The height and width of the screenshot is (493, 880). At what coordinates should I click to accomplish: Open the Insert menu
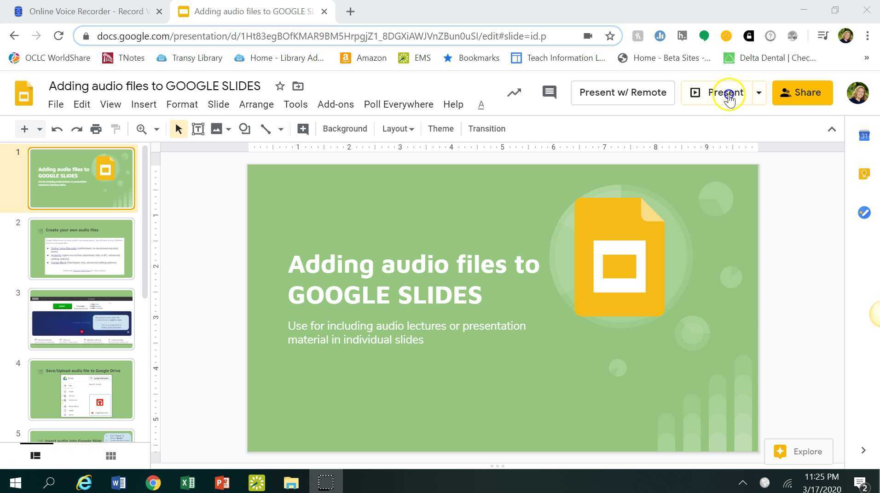144,104
